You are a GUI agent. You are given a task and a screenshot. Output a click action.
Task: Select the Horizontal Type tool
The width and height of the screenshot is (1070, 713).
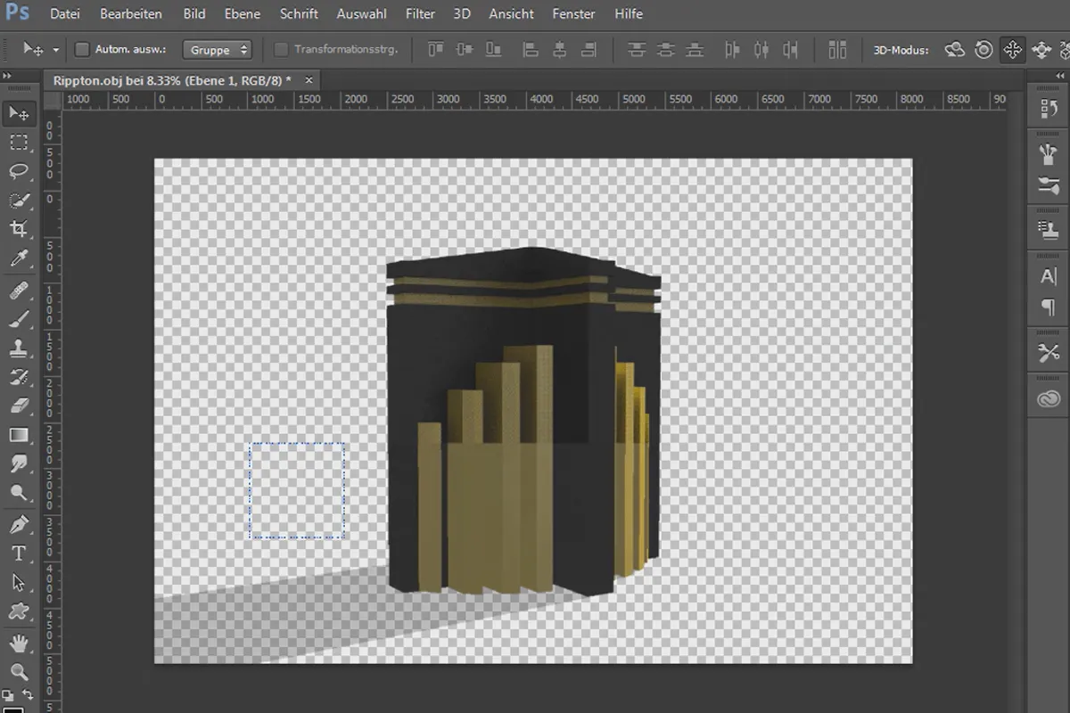[x=19, y=553]
